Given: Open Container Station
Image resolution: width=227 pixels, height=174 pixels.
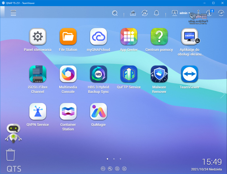Looking at the screenshot, I should (68, 111).
